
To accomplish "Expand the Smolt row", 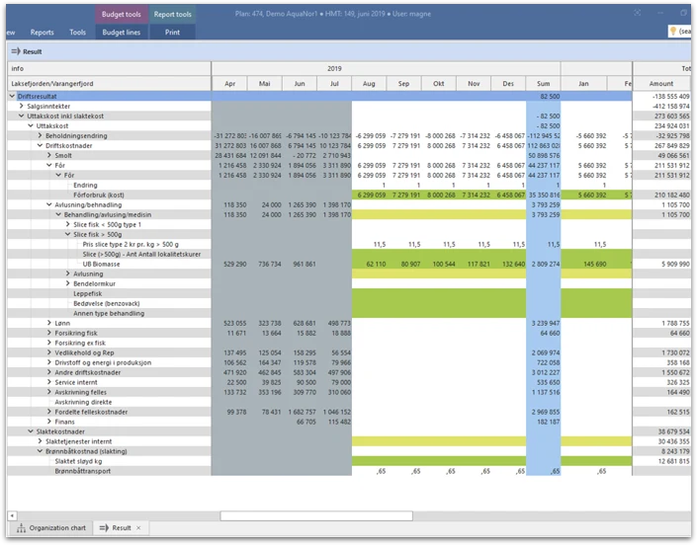I will [x=49, y=155].
